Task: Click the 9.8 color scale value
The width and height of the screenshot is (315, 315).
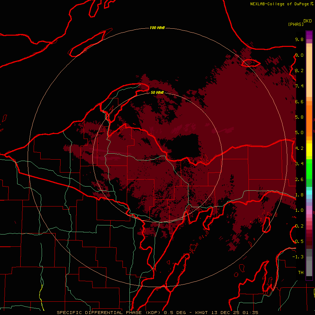Action: pyautogui.click(x=299, y=39)
